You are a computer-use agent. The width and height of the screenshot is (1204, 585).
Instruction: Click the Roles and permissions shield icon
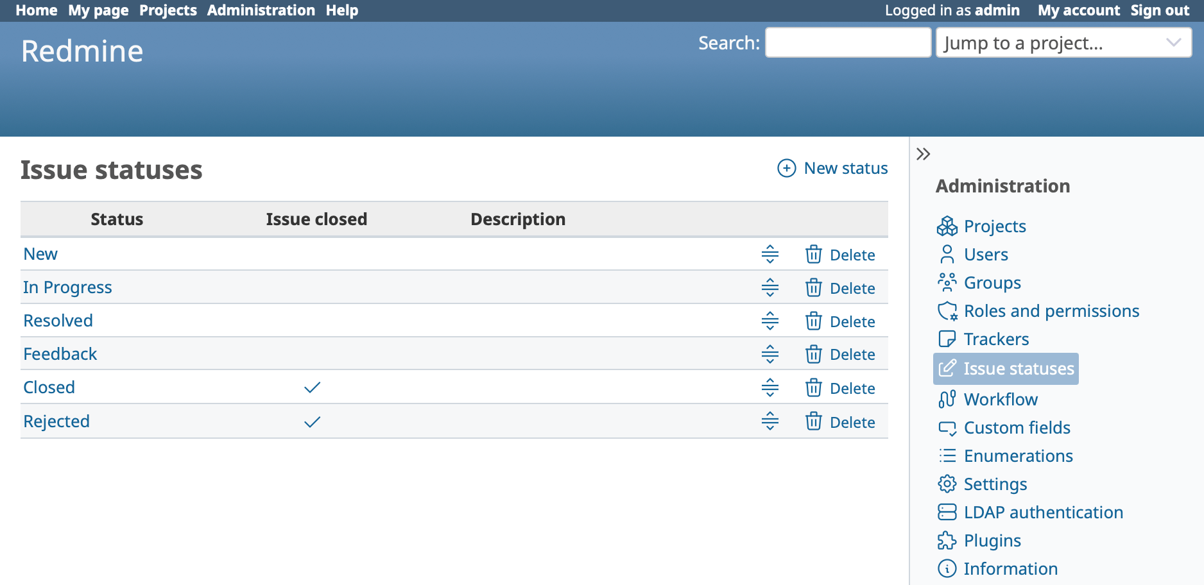947,311
